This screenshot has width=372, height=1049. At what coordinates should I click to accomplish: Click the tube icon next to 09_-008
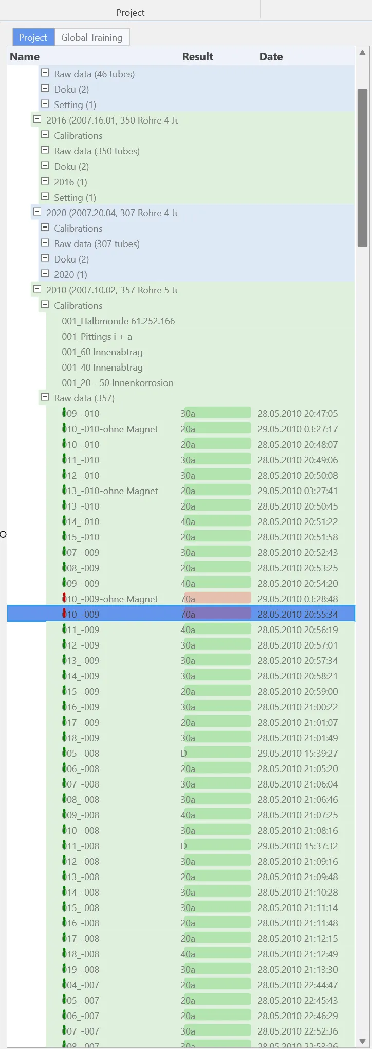click(x=64, y=814)
